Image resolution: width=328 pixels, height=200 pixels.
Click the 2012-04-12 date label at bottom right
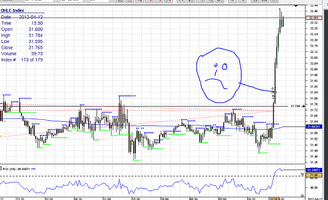pos(315,199)
